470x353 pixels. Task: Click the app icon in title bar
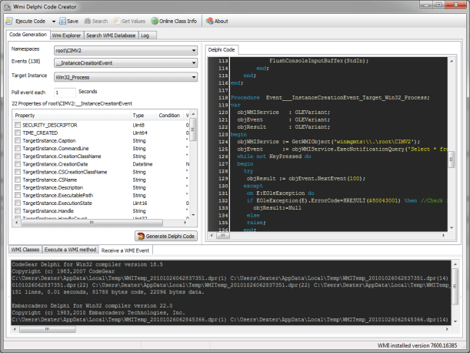click(8, 6)
